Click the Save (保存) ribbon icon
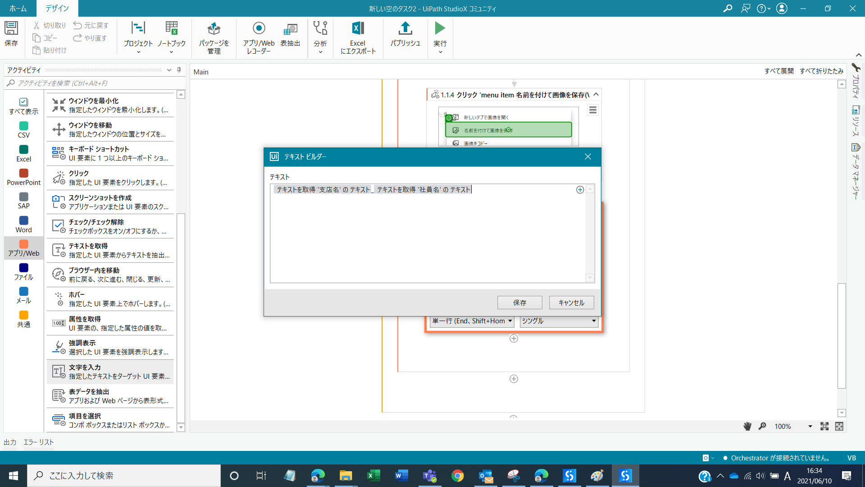865x487 pixels. [11, 33]
